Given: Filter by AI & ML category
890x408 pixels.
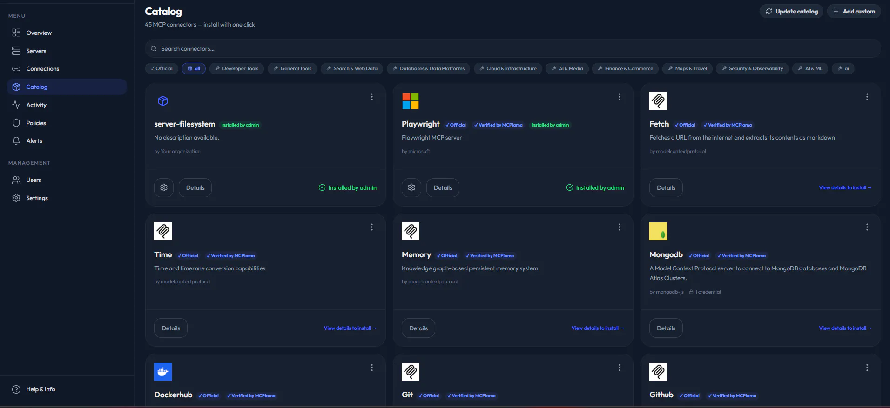Looking at the screenshot, I should coord(810,68).
